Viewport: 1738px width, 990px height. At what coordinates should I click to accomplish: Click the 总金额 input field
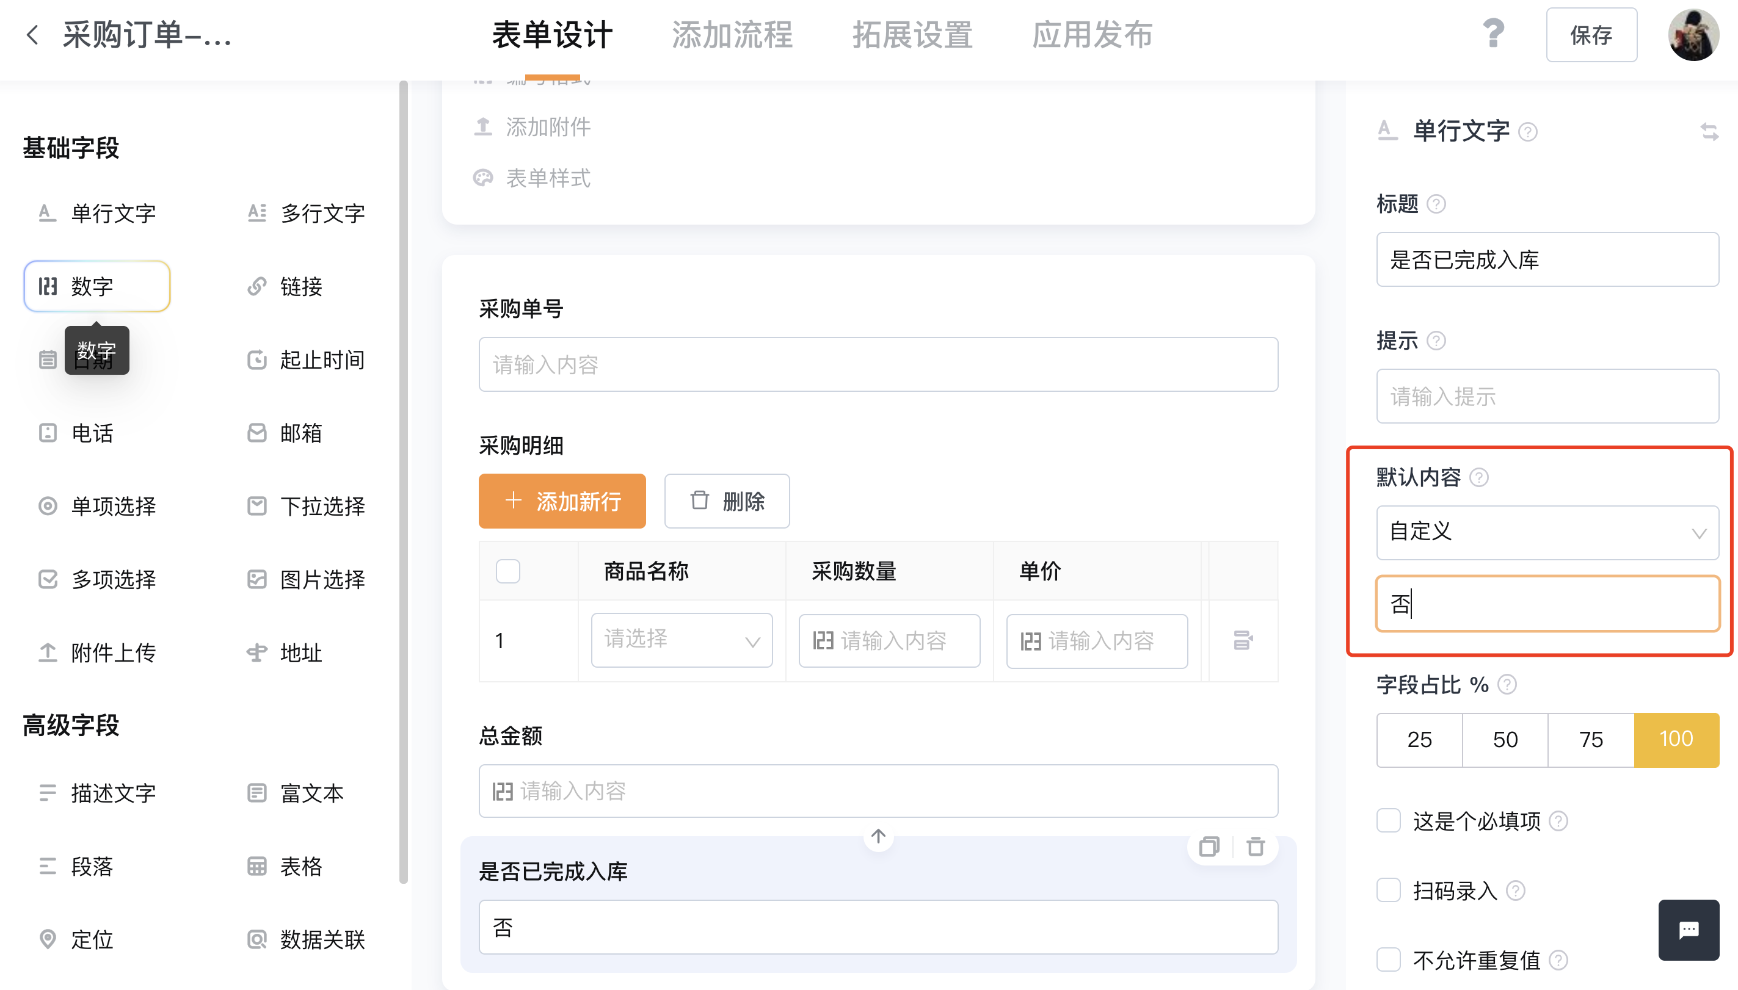click(x=878, y=791)
